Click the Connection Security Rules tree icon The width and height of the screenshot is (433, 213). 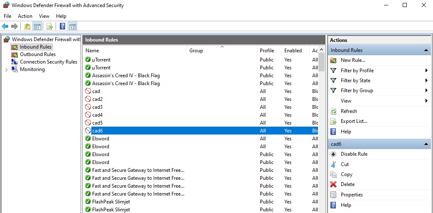(15, 62)
